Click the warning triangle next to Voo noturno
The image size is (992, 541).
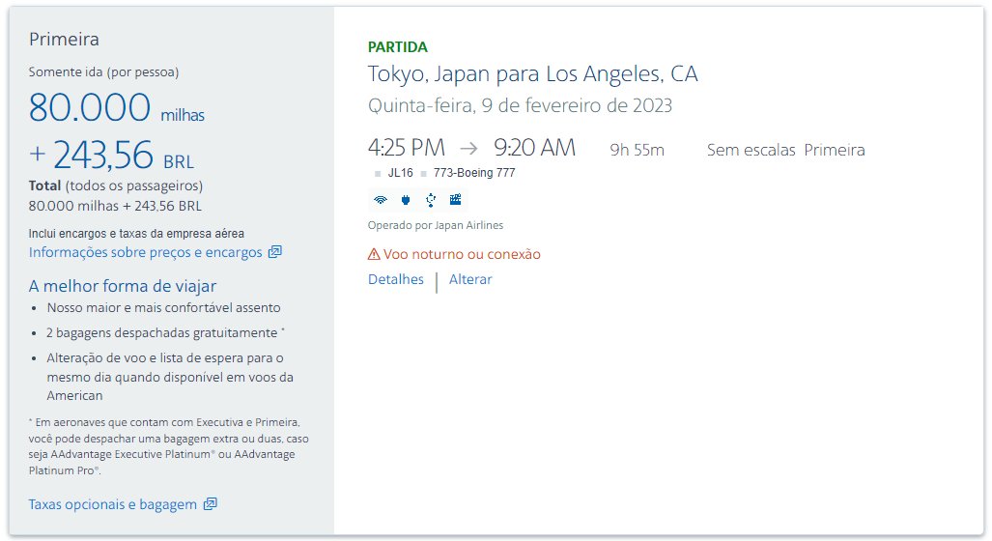(374, 254)
